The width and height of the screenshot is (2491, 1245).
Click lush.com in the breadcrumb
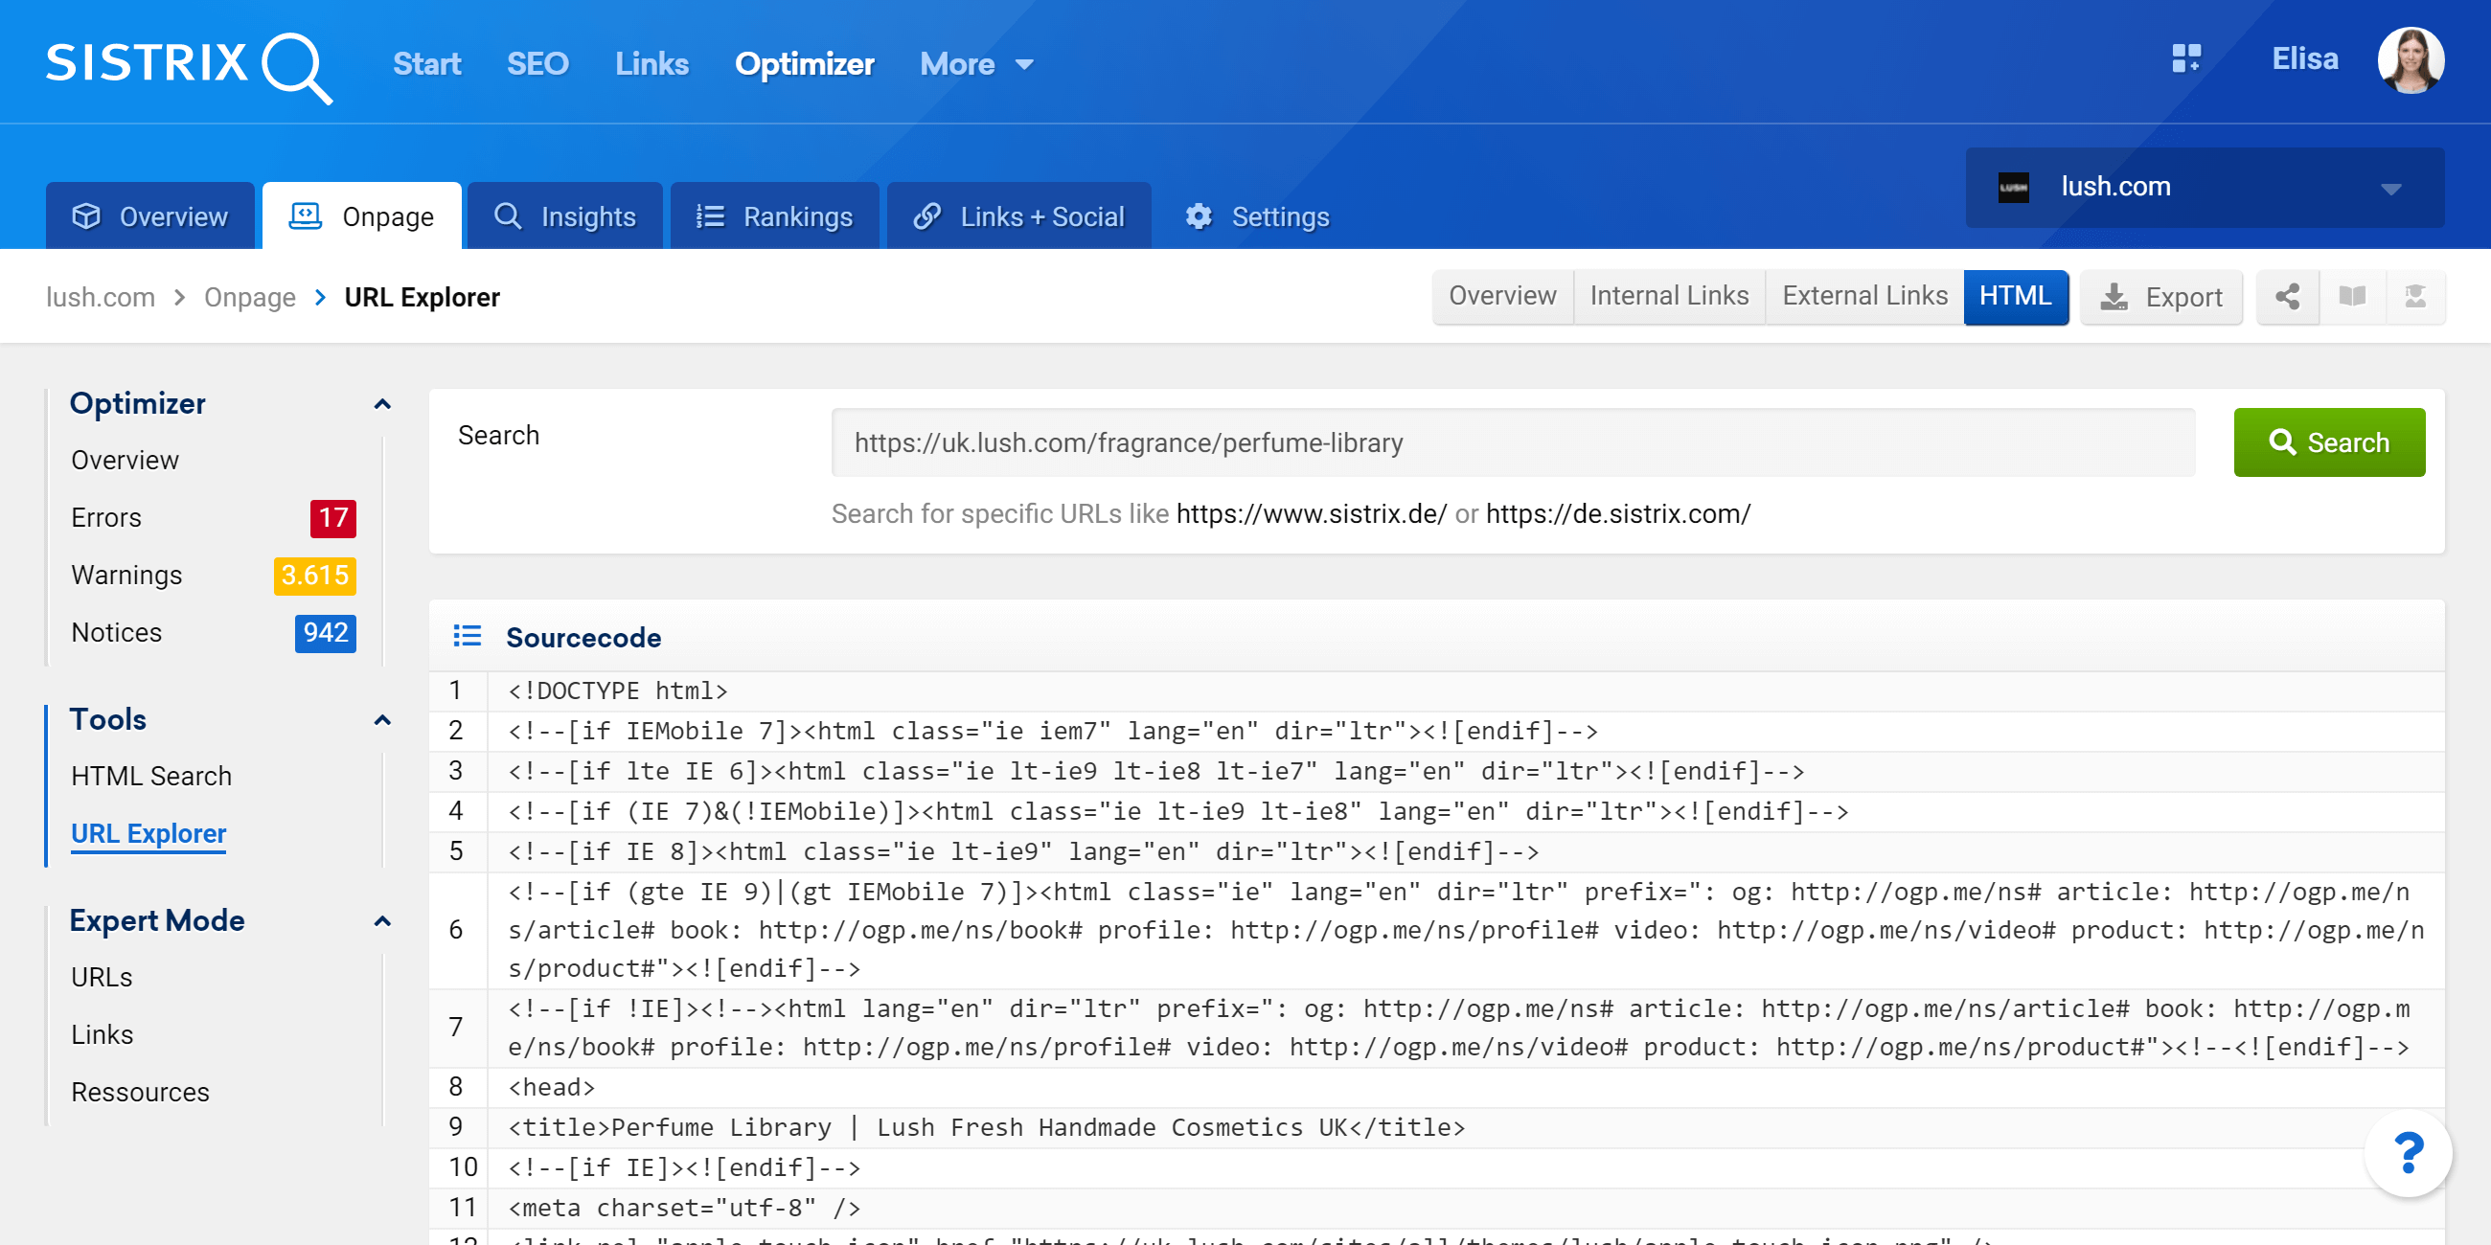click(x=101, y=297)
